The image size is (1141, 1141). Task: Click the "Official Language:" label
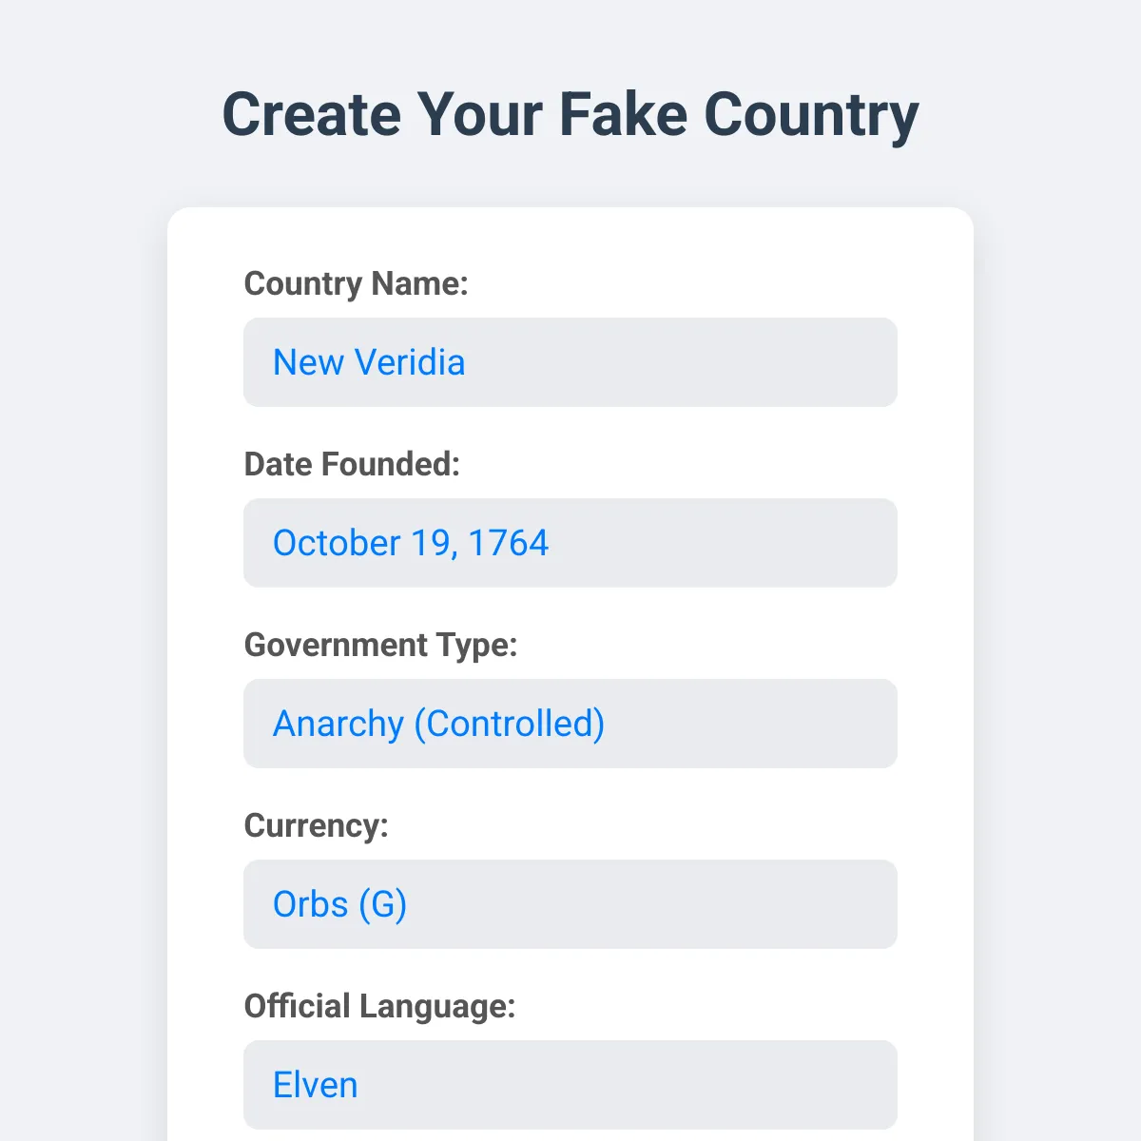pos(379,1006)
